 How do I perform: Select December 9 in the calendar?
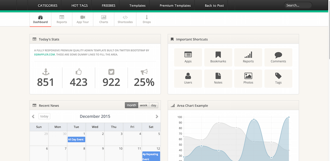pyautogui.click(x=95, y=154)
